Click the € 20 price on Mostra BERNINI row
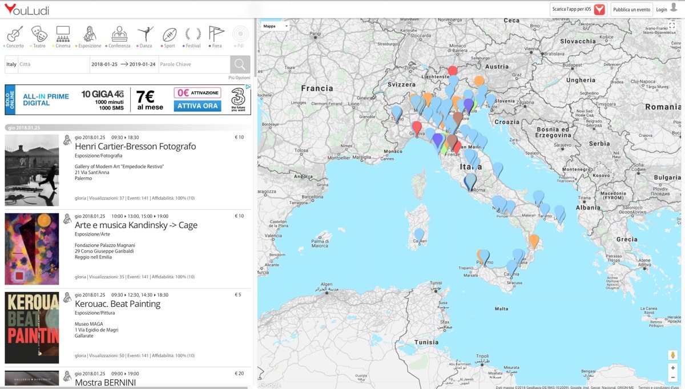Screen dimensions: 685x389 point(239,374)
